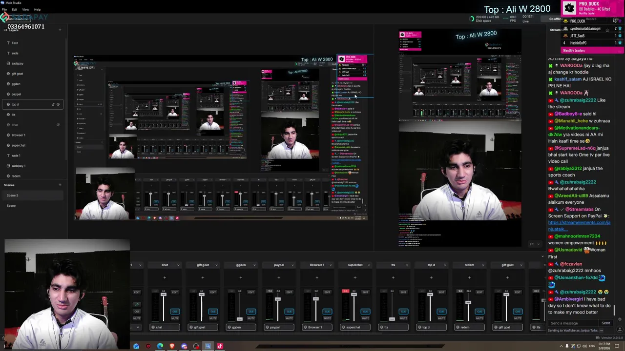Open the ggden channel header dropdown
Screen dimensions: 625x351
point(254,265)
